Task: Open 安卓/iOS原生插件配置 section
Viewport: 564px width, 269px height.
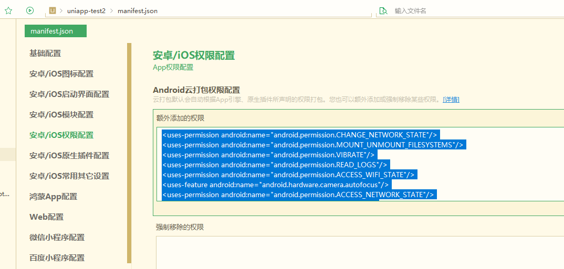Action: [x=69, y=156]
